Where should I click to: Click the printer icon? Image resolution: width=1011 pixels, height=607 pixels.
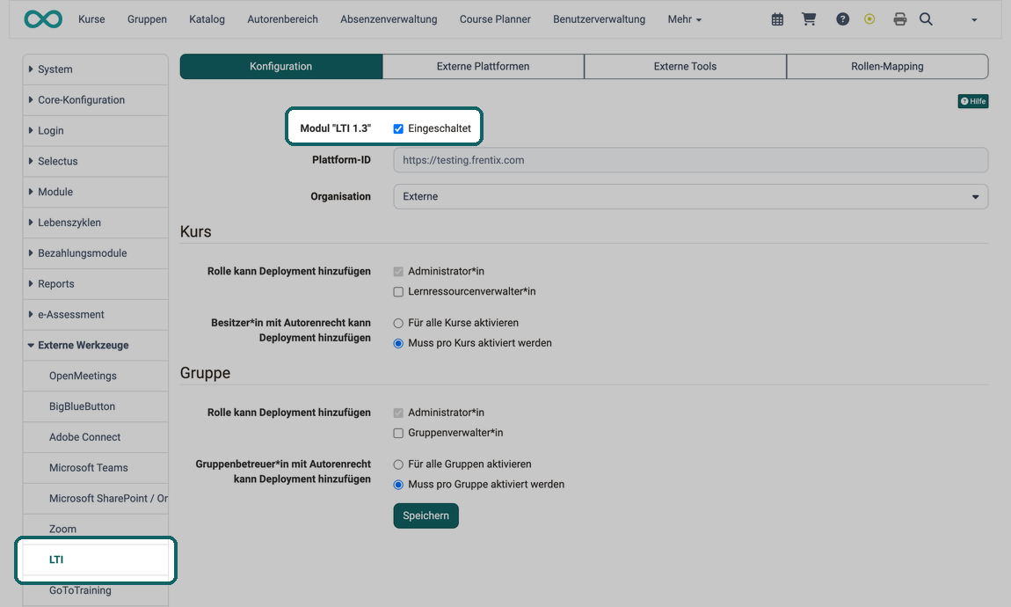click(900, 19)
